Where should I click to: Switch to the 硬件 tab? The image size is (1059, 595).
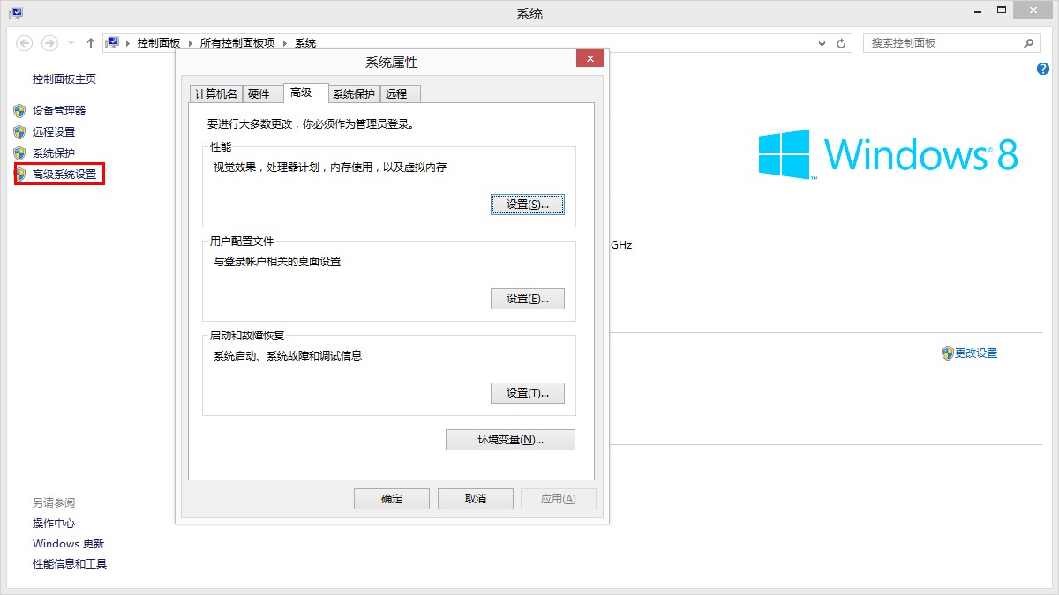[x=259, y=94]
